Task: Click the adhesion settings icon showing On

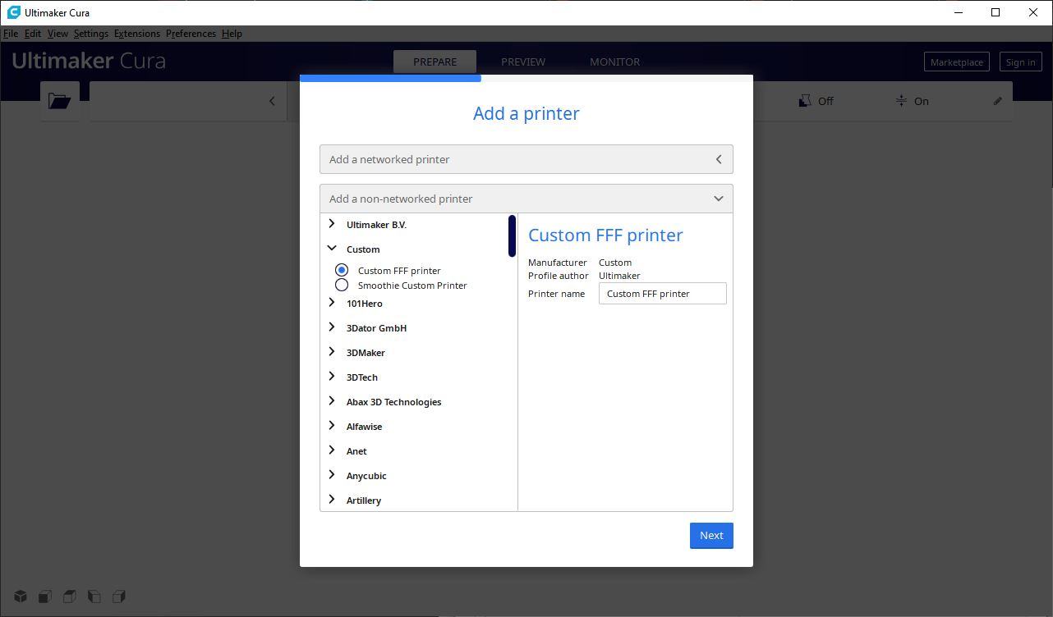Action: coord(901,101)
